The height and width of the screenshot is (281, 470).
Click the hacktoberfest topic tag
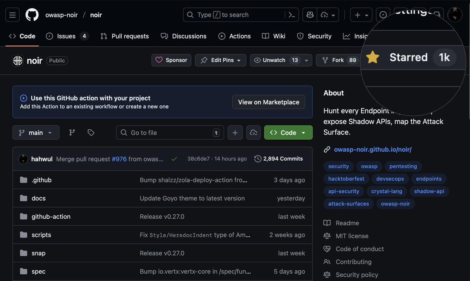[346, 179]
